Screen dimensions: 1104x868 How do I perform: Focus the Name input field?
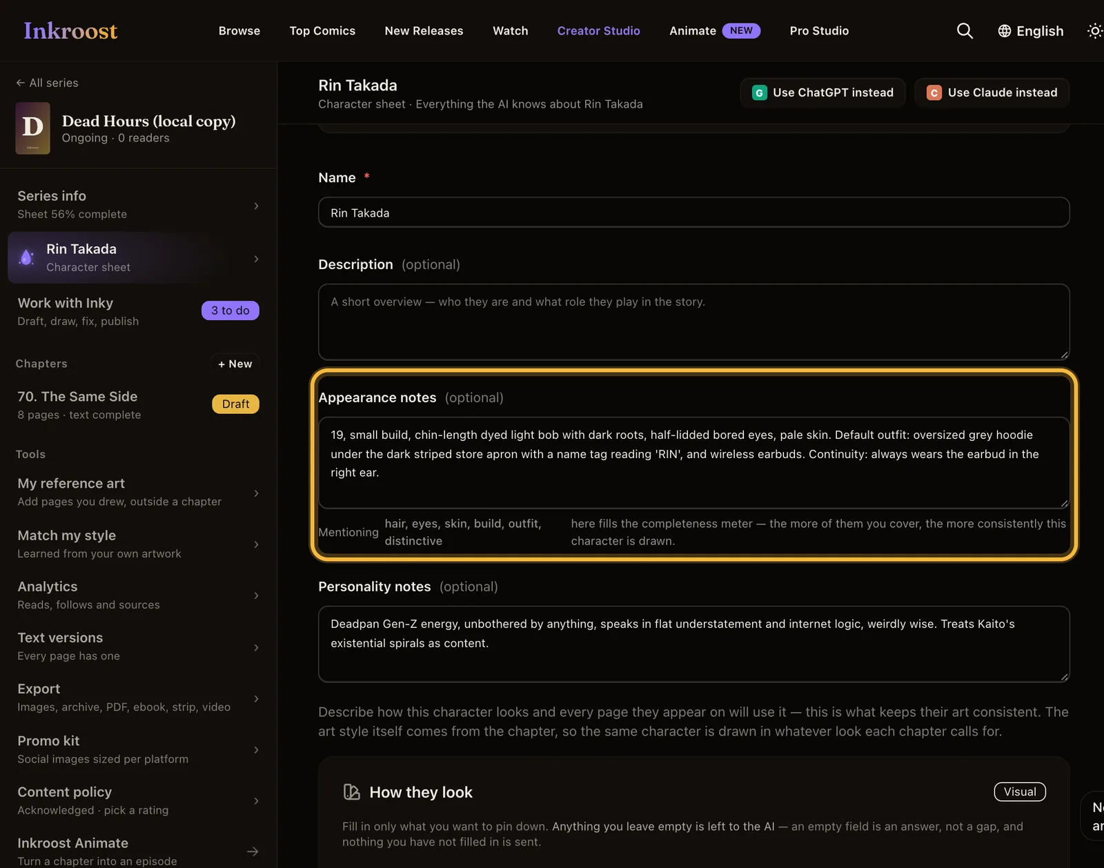pos(694,213)
